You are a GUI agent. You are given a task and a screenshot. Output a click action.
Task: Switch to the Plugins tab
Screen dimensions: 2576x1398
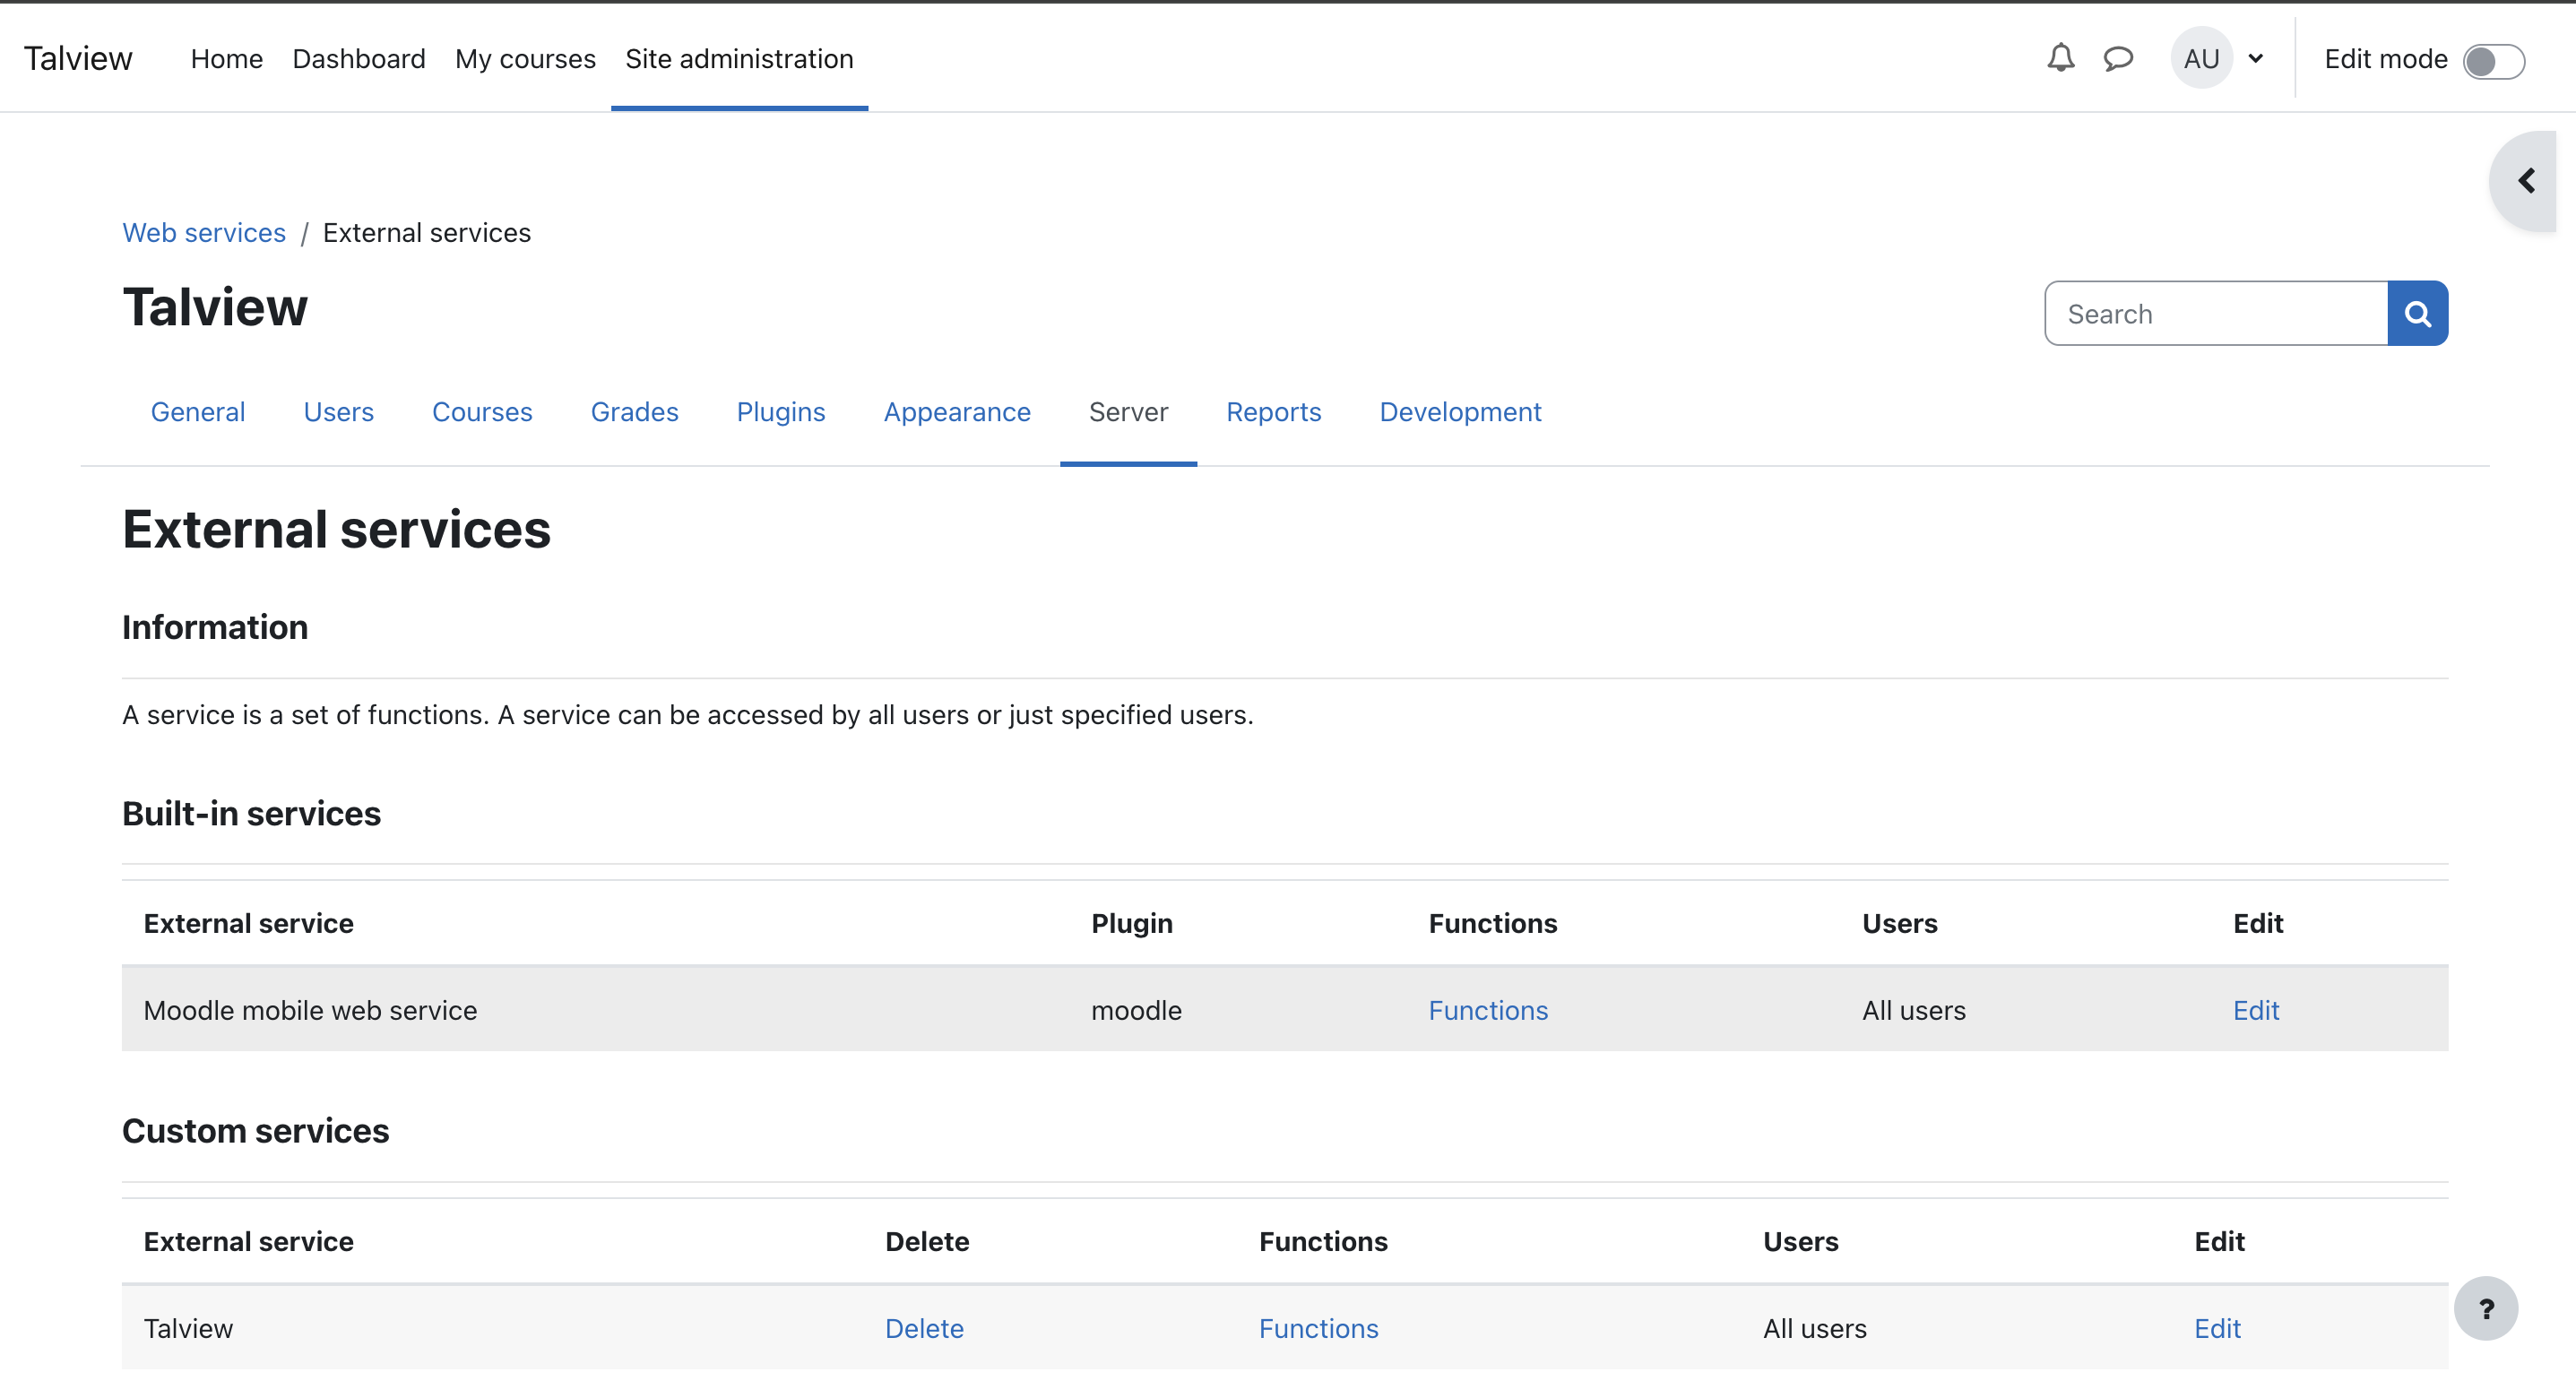point(780,412)
